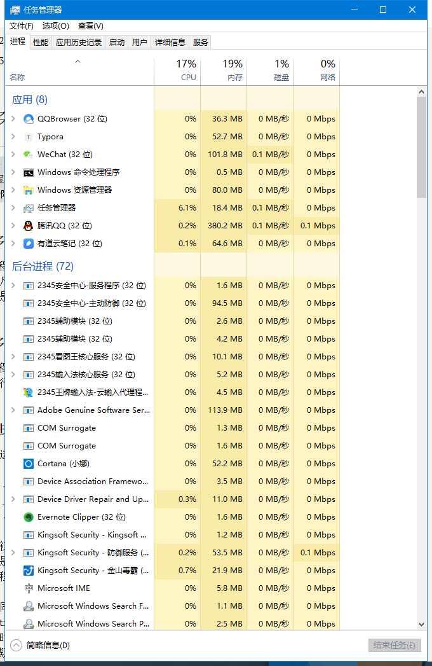Click the Microsoft IME icon
Screen dimensions: 432x666
click(29, 588)
